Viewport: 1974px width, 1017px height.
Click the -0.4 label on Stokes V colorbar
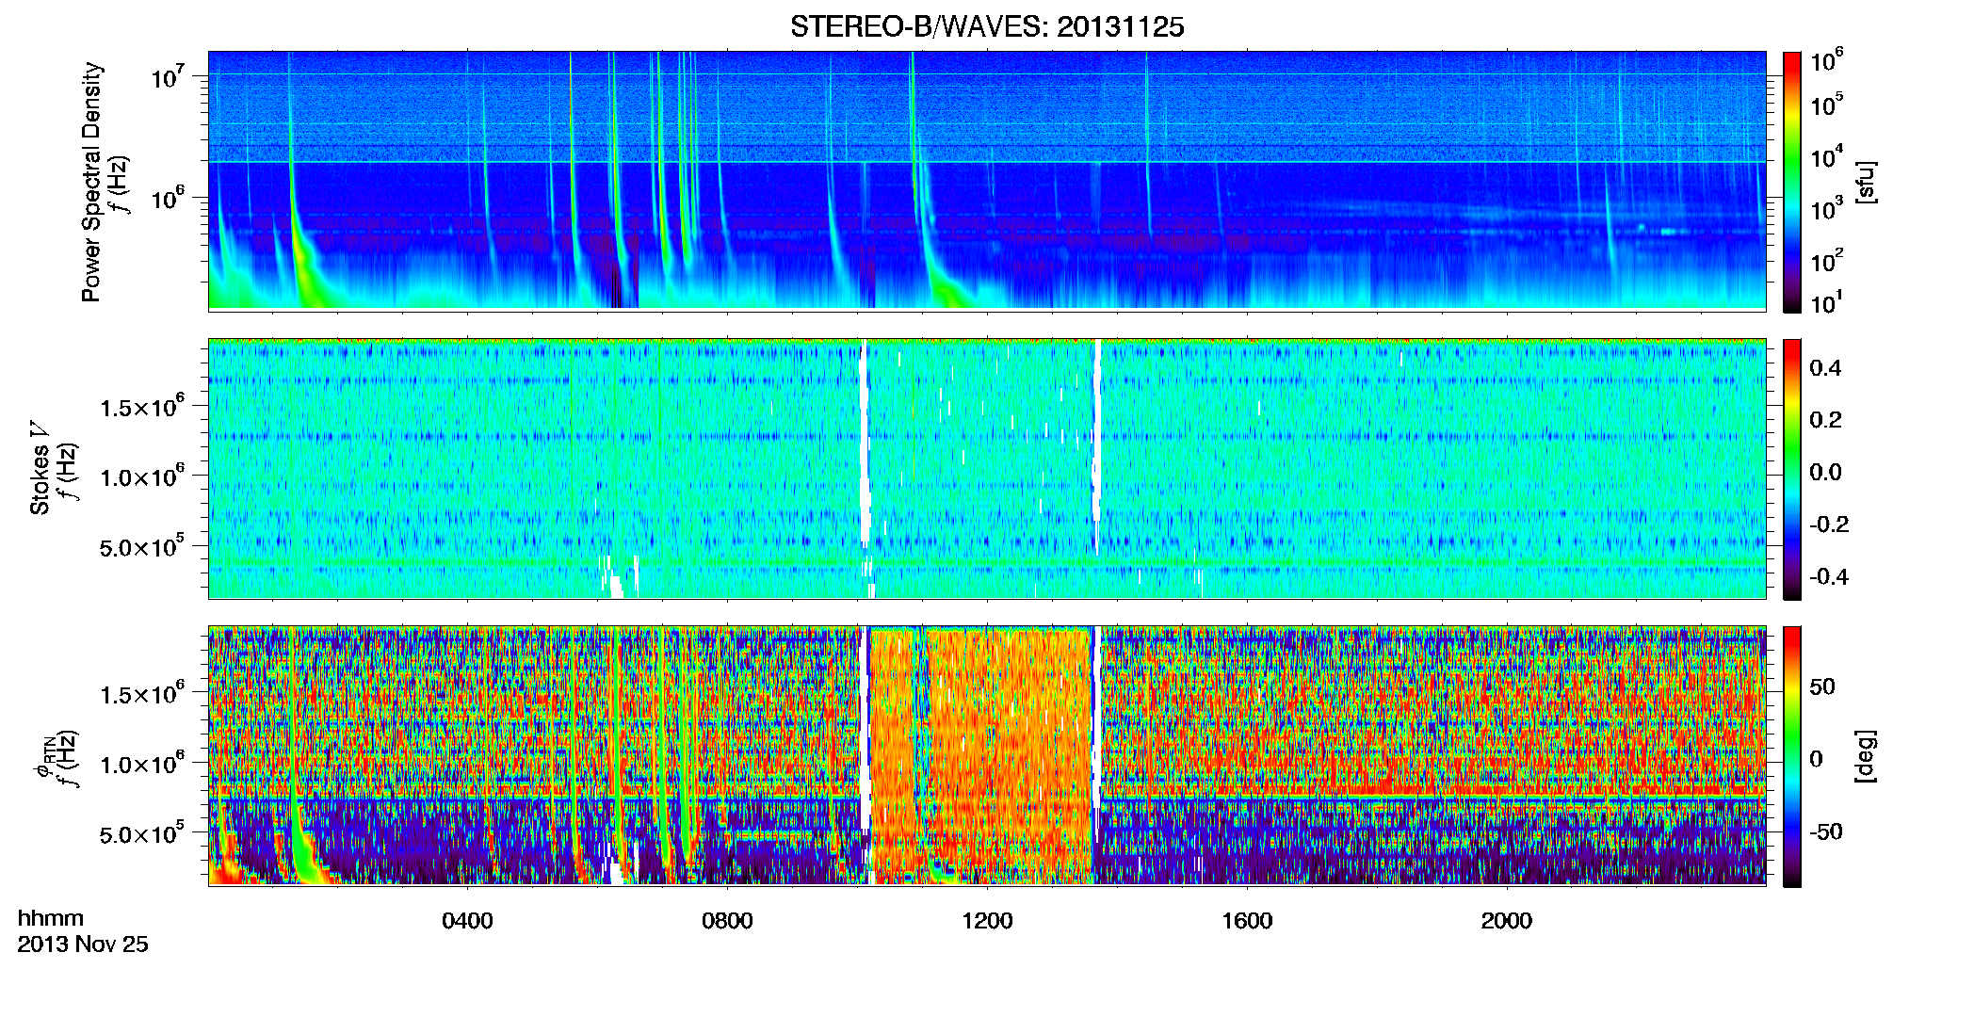point(1829,576)
